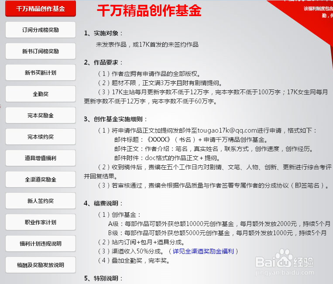
Task: Show 福利计划违规说明 details
Action: pos(41,243)
